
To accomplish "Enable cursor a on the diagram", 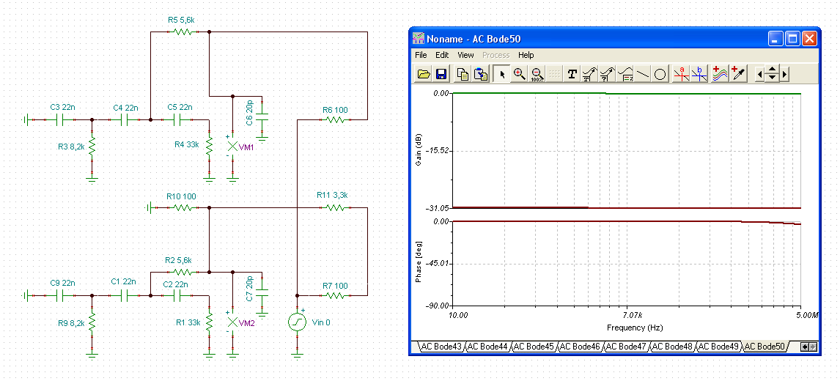I will point(682,75).
